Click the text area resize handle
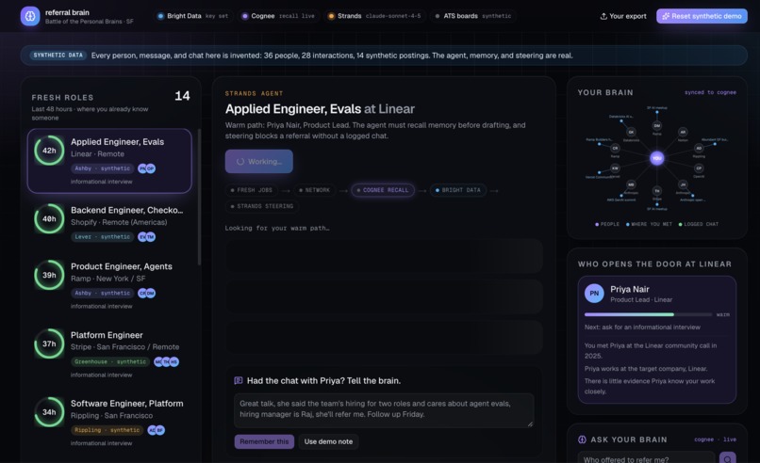 click(530, 423)
